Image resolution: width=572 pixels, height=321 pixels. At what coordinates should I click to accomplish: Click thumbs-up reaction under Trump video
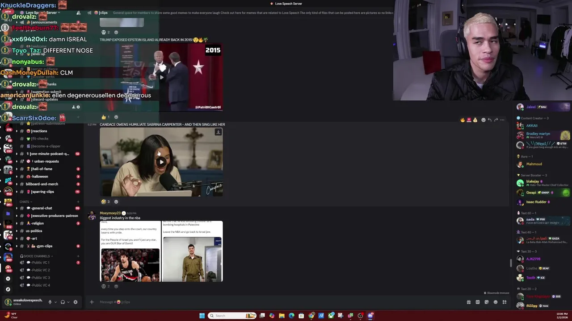point(106,117)
